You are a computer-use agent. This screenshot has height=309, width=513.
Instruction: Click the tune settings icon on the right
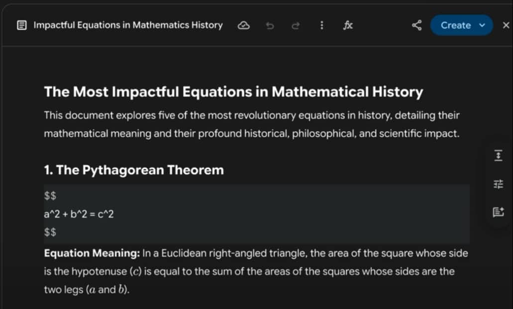point(498,183)
